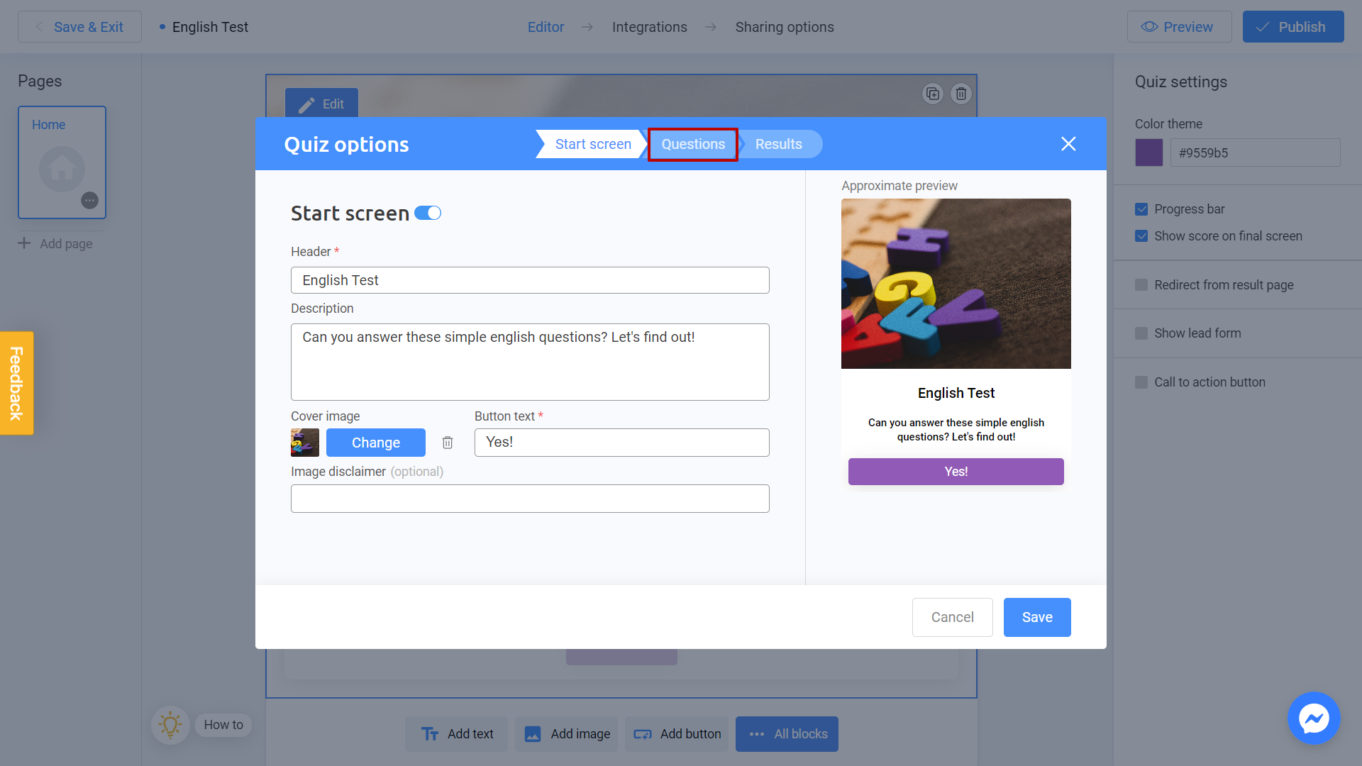Click the Start screen tab
Viewport: 1362px width, 766px height.
(593, 143)
